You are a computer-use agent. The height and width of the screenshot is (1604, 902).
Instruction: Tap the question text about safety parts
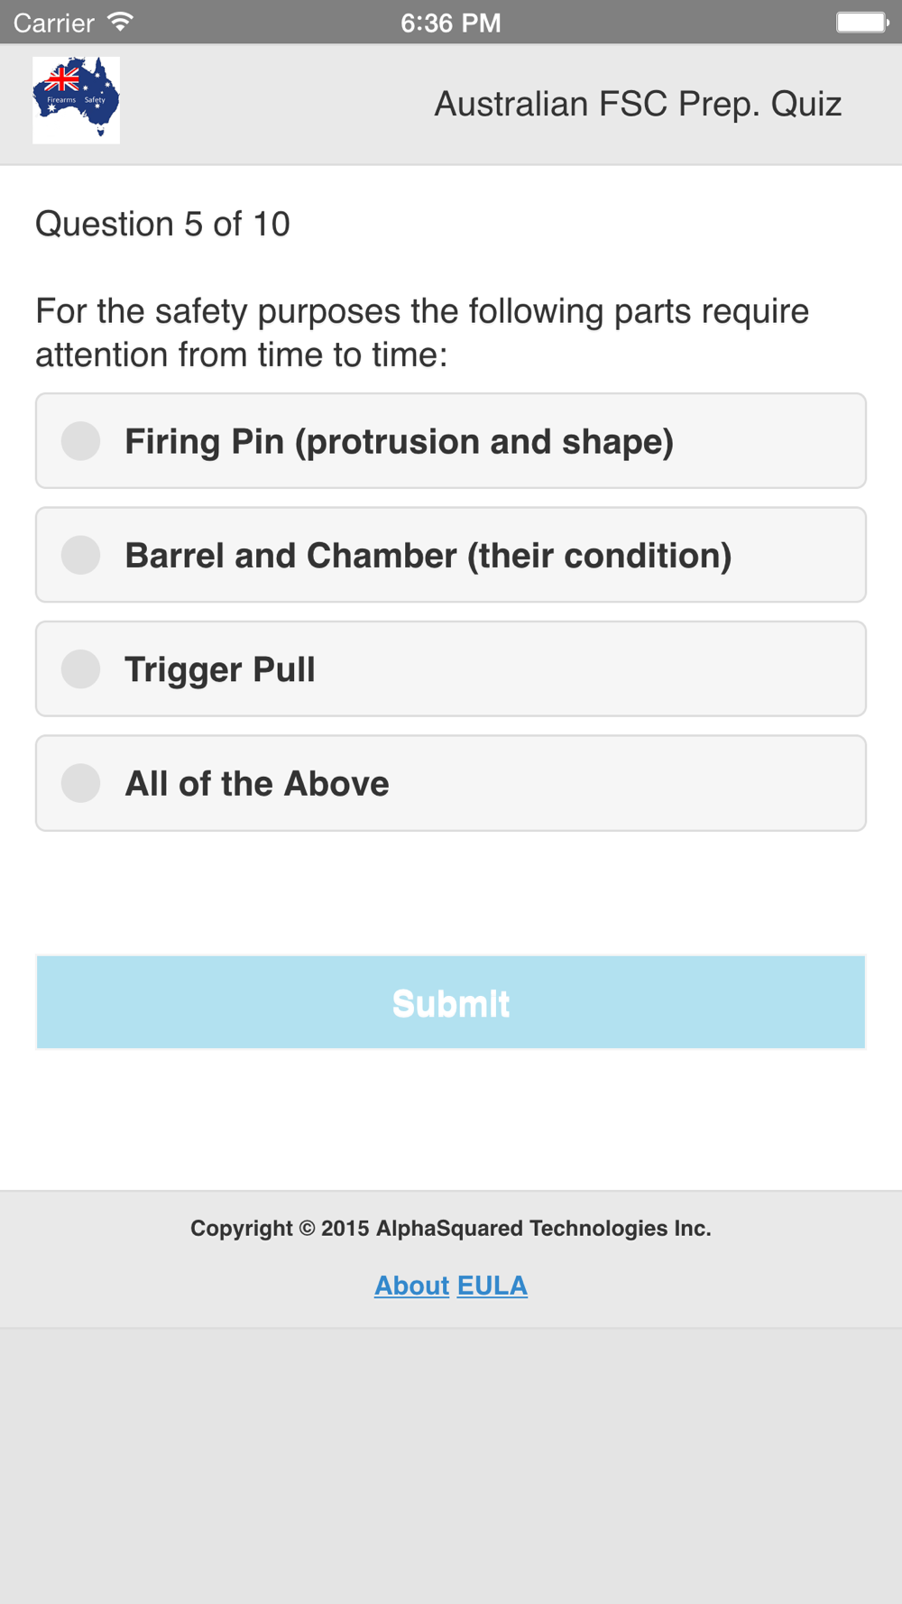pos(422,333)
